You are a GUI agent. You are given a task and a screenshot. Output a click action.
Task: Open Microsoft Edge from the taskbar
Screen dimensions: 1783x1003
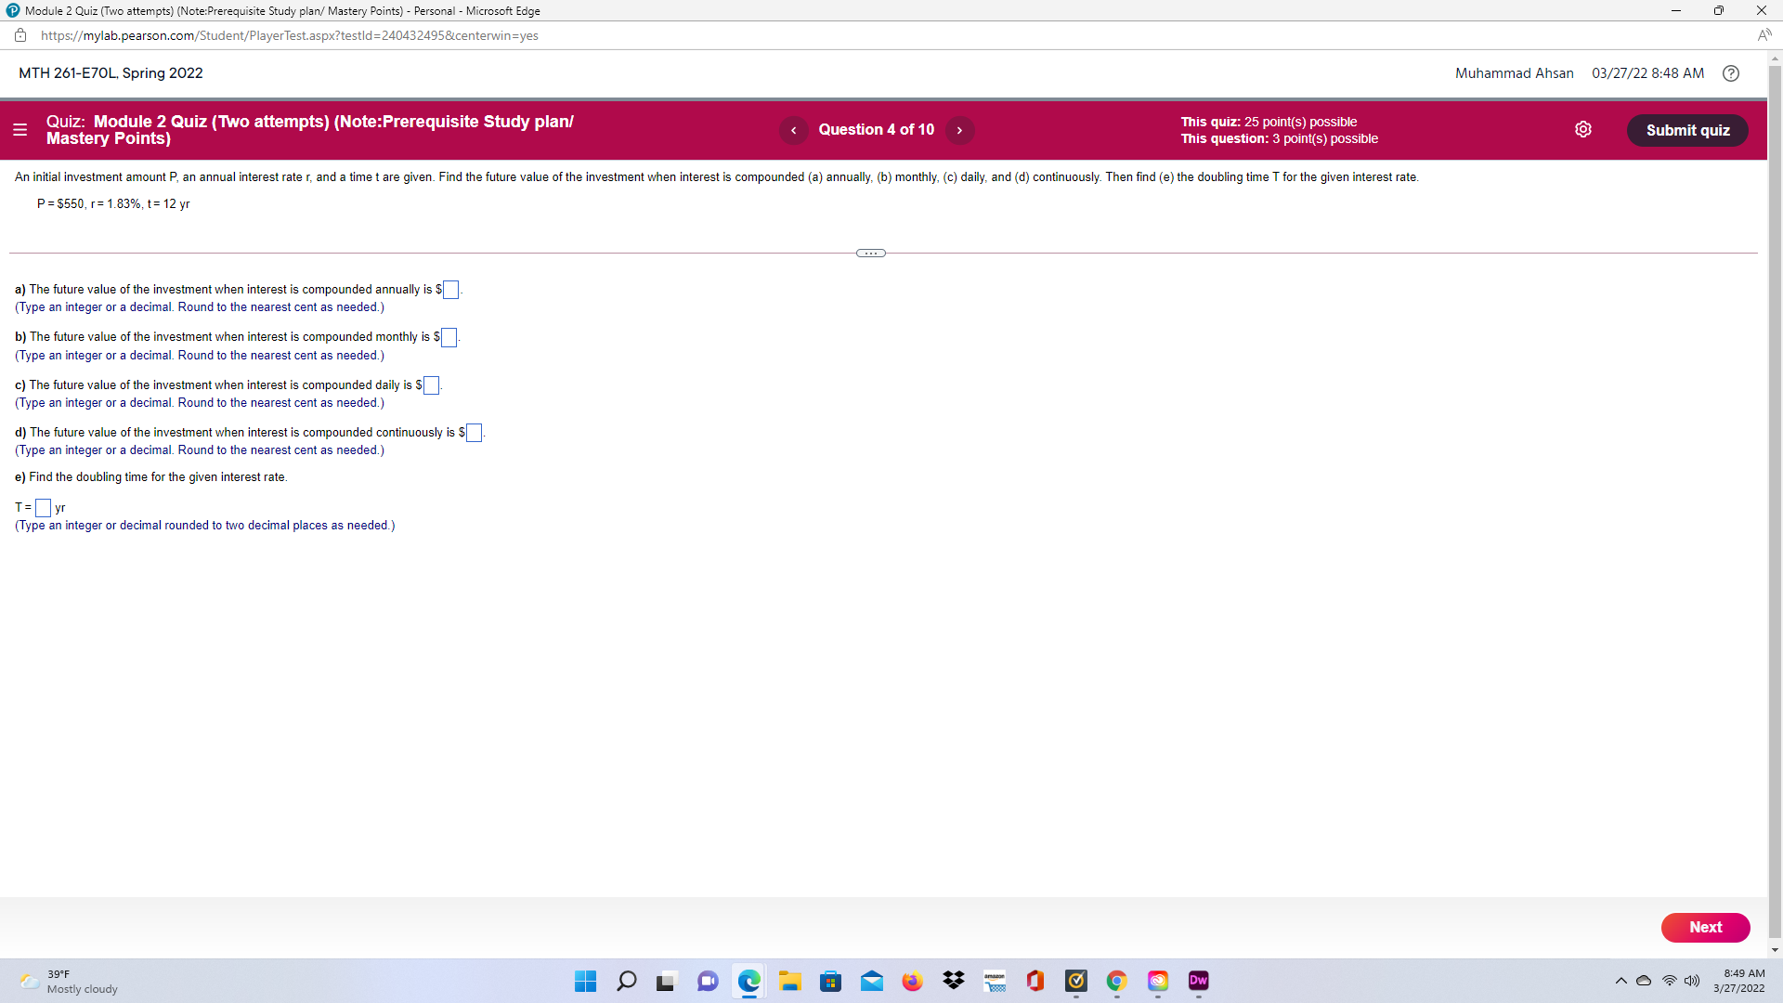click(x=749, y=982)
